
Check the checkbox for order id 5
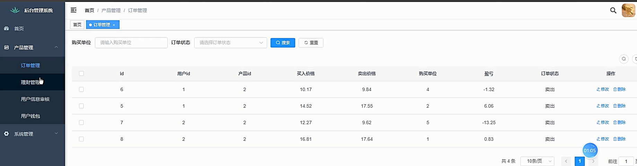click(x=81, y=106)
